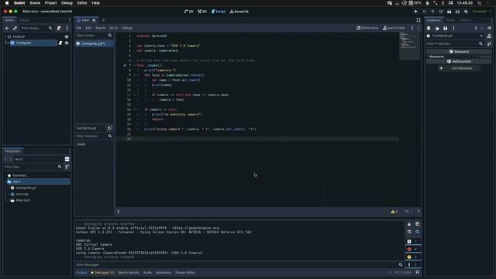This screenshot has height=279, width=496.
Task: Open the AssetLib workspace
Action: [239, 12]
